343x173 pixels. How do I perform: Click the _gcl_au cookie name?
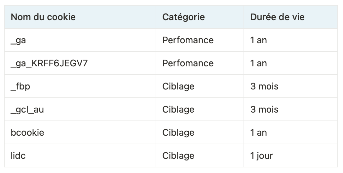click(27, 110)
